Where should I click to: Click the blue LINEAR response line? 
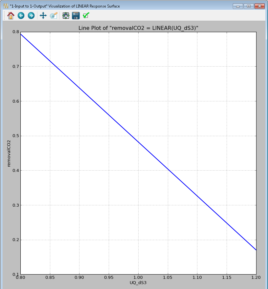[138, 141]
